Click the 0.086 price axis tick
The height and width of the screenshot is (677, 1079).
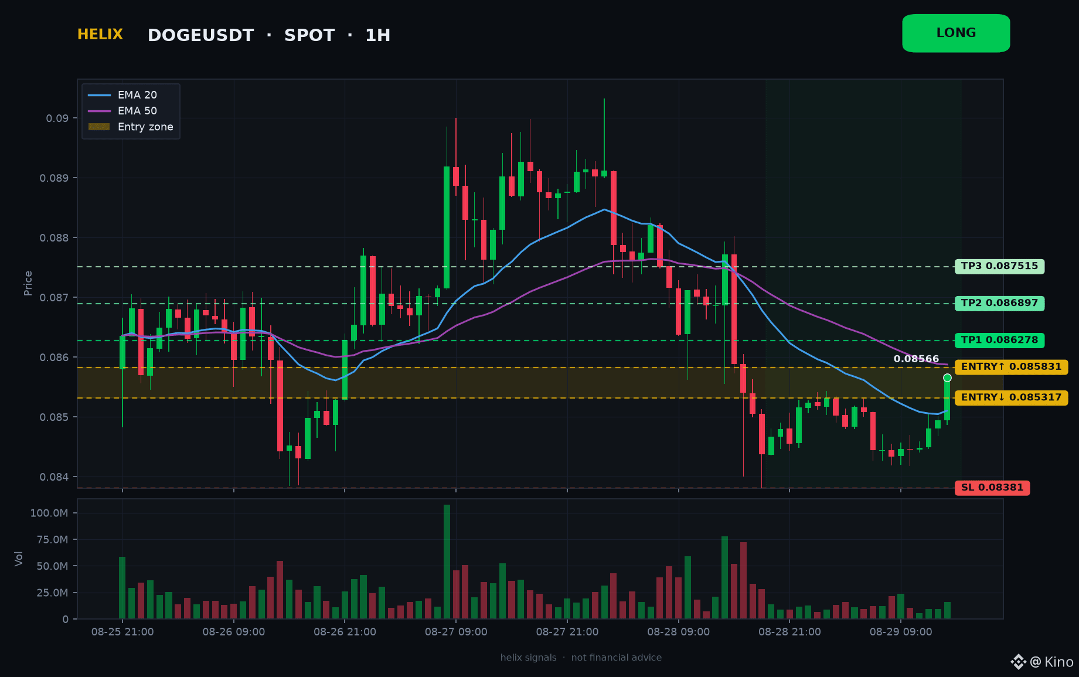tap(54, 358)
